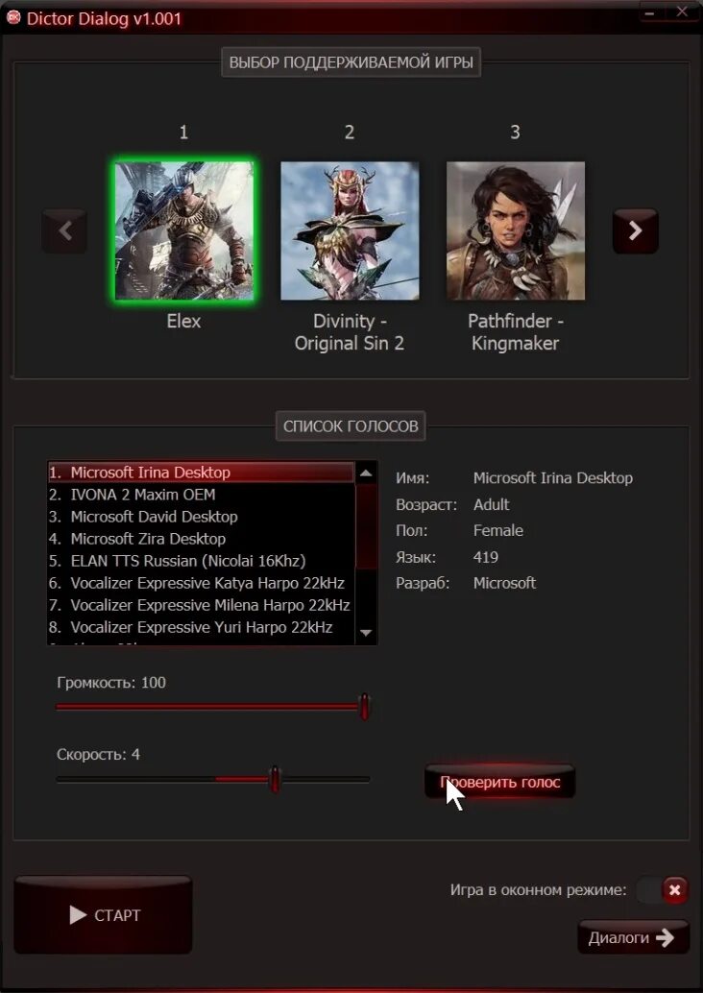This screenshot has width=703, height=993.
Task: Click the Громкость volume slider handle
Action: (x=364, y=707)
